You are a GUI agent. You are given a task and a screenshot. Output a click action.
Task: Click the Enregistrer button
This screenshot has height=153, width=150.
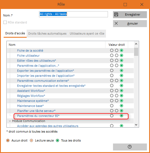(x=130, y=15)
